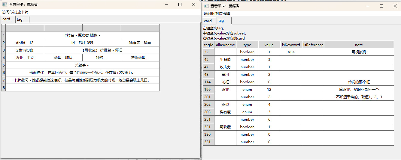Image resolution: width=401 pixels, height=160 pixels.
Task: Click the 'true' isKeyword cell
Action: [291, 52]
